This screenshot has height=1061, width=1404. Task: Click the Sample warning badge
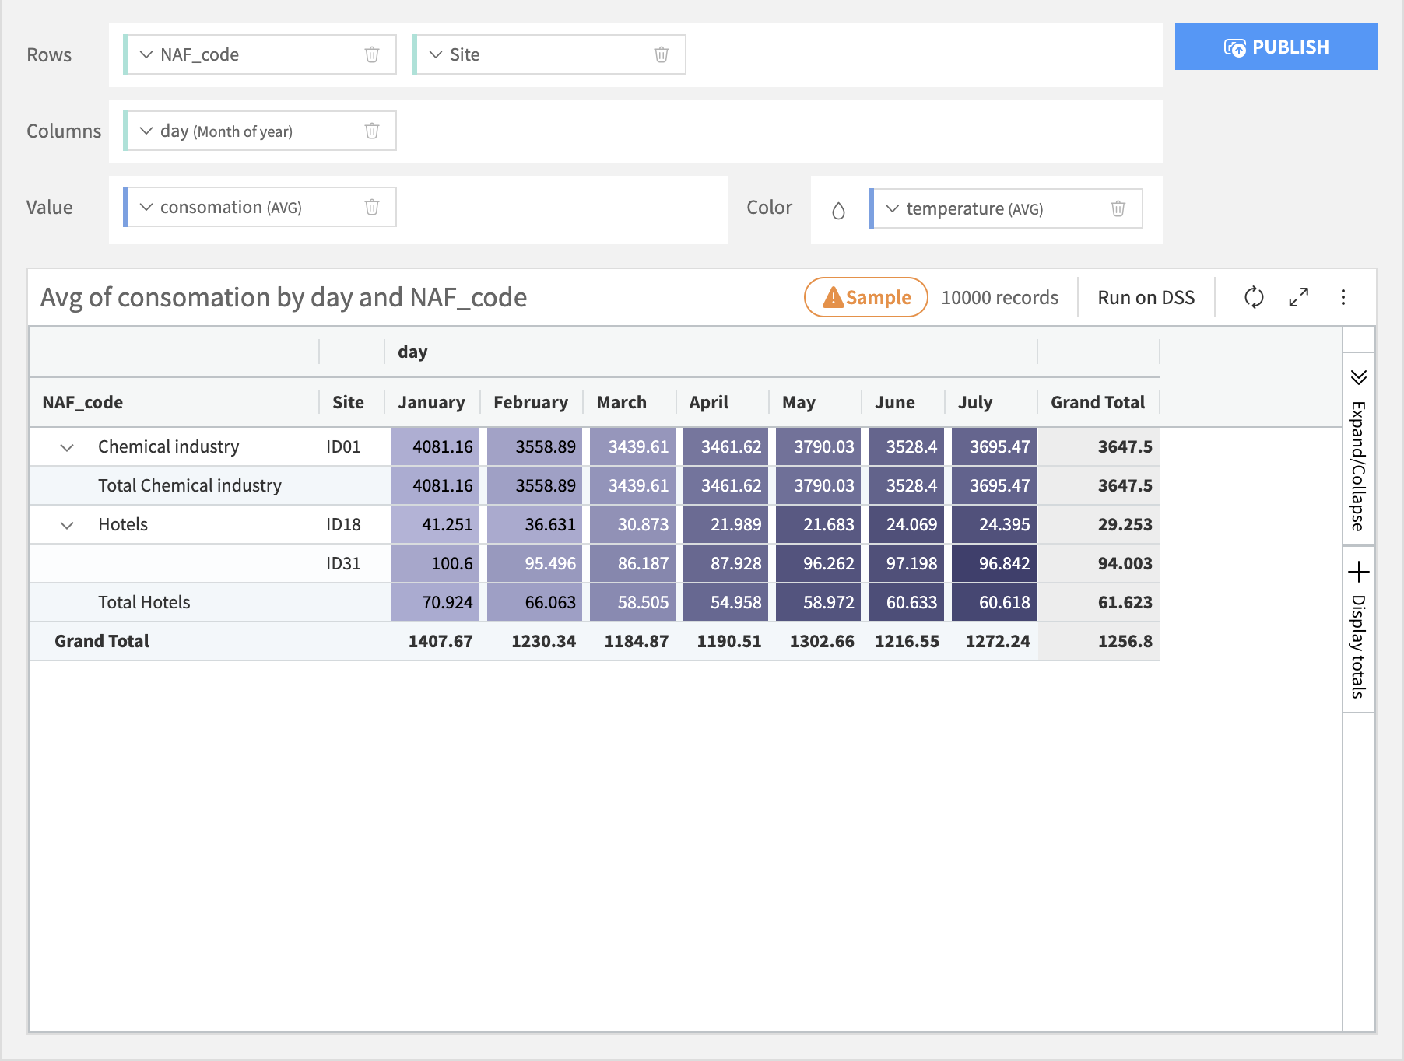pos(865,297)
